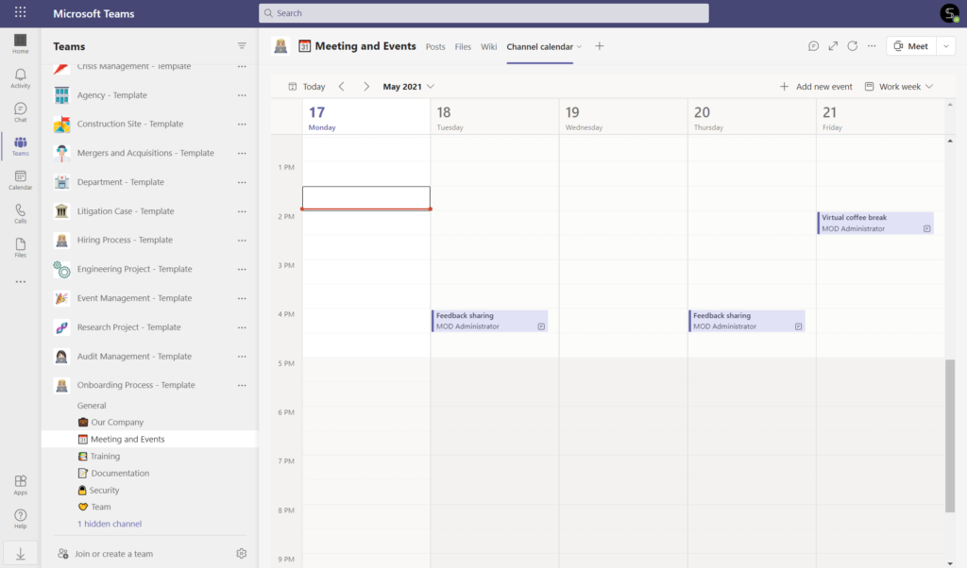Select the Meeting and Events channel
967x568 pixels.
[x=149, y=440]
